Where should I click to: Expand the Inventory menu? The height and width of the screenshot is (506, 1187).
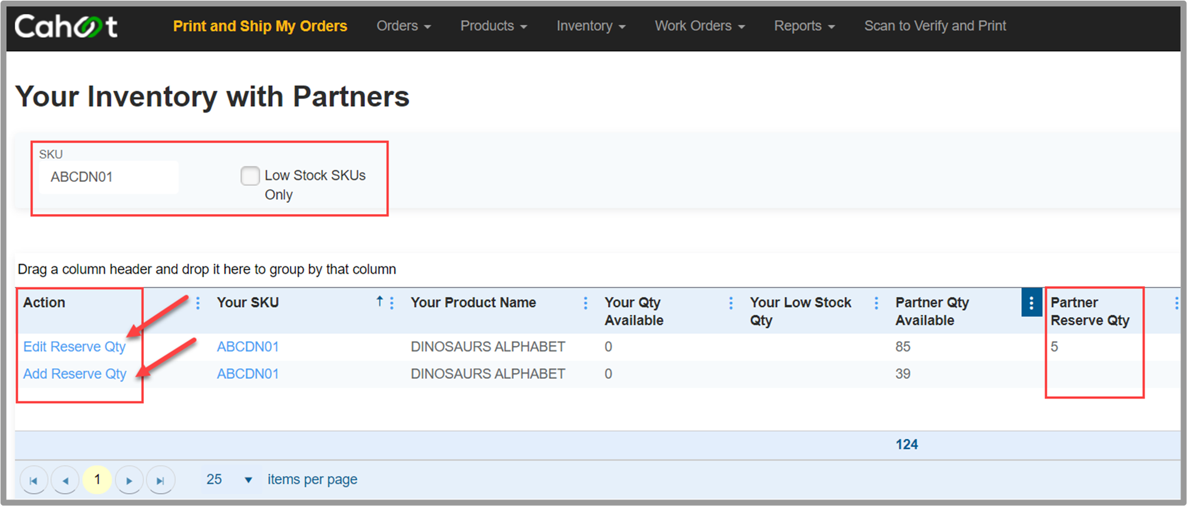click(x=591, y=26)
